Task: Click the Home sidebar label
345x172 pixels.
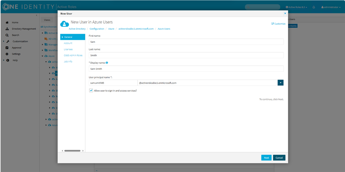Action: point(15,23)
